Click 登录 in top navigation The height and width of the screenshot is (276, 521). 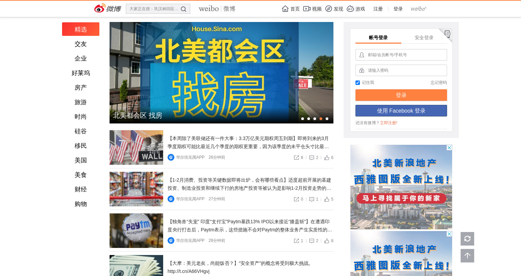pos(398,9)
